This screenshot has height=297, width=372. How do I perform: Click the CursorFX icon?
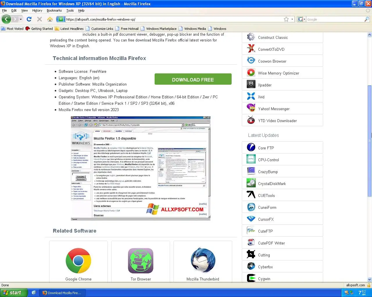click(x=251, y=219)
